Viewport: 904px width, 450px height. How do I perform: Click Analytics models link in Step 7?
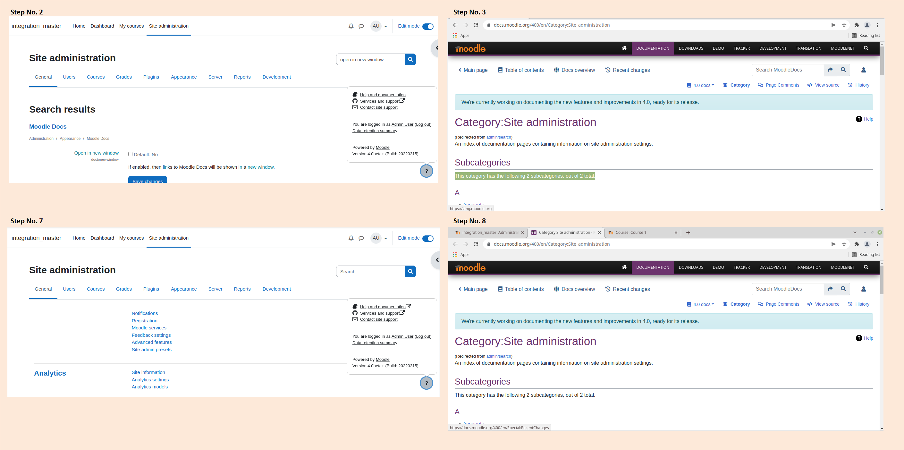coord(149,386)
